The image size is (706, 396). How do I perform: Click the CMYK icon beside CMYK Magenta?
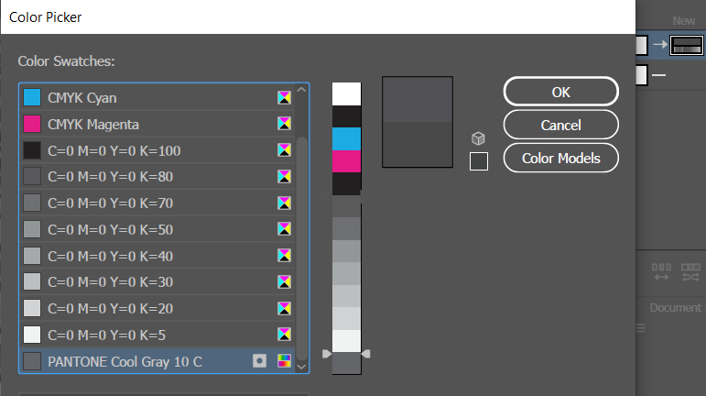[x=285, y=124]
